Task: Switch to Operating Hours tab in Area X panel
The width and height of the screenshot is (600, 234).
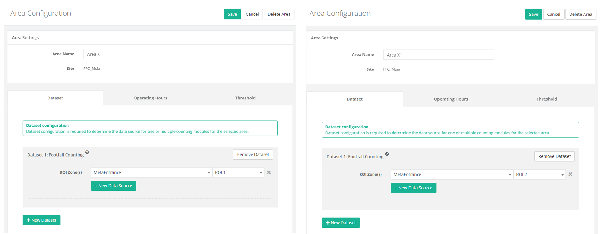Action: tap(150, 98)
